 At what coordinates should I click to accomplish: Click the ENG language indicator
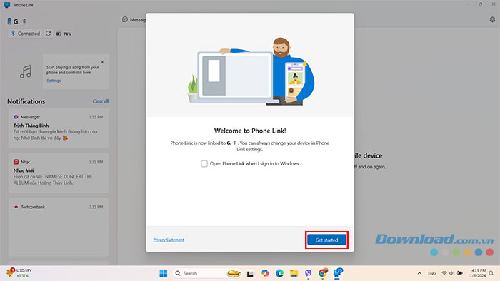pos(431,273)
